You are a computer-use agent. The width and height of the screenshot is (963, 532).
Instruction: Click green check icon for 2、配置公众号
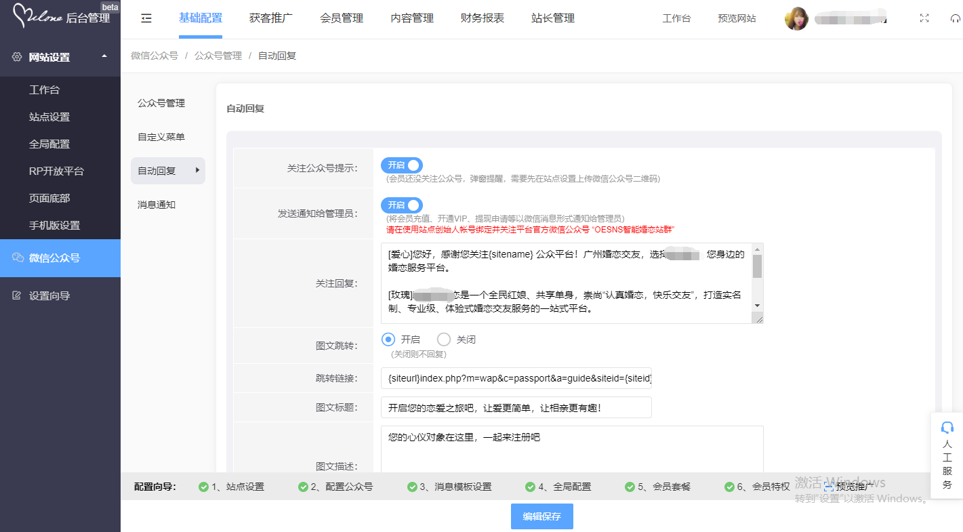point(303,487)
